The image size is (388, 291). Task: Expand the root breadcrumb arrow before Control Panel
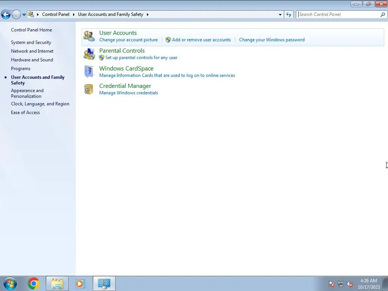[x=38, y=14]
